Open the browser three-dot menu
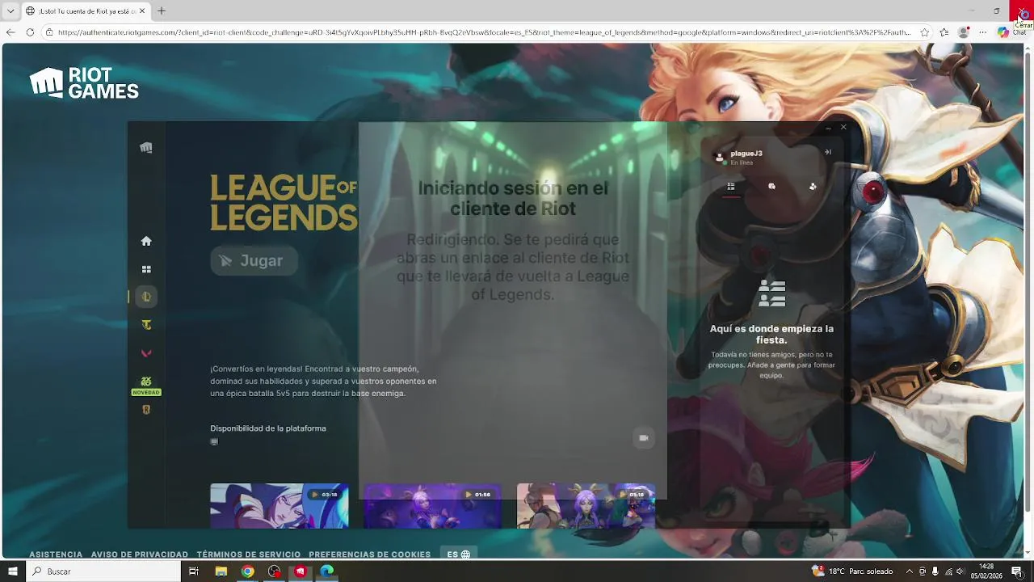Viewport: 1034px width, 582px height. click(983, 32)
